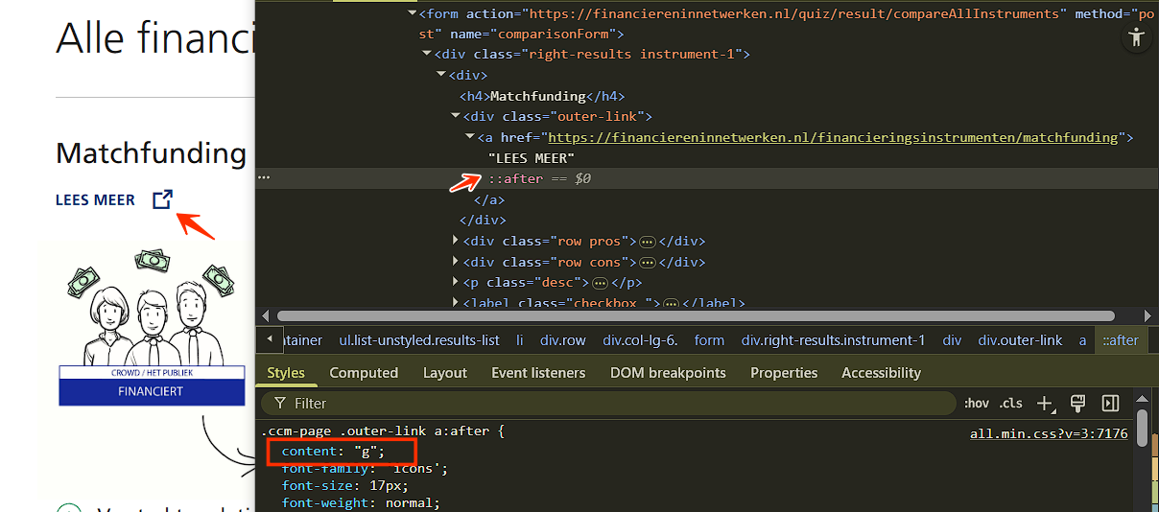This screenshot has width=1159, height=512.
Task: Expand the div class row cons node
Action: click(456, 262)
